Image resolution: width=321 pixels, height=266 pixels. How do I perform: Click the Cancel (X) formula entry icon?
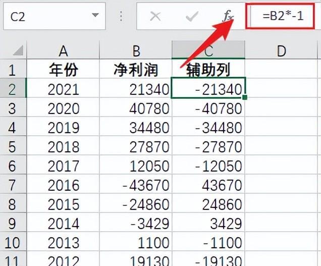(x=155, y=16)
